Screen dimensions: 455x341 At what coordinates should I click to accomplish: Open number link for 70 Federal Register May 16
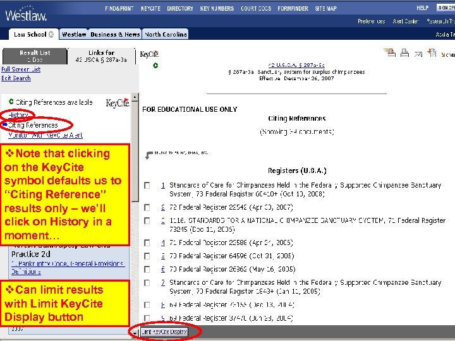pos(163,270)
